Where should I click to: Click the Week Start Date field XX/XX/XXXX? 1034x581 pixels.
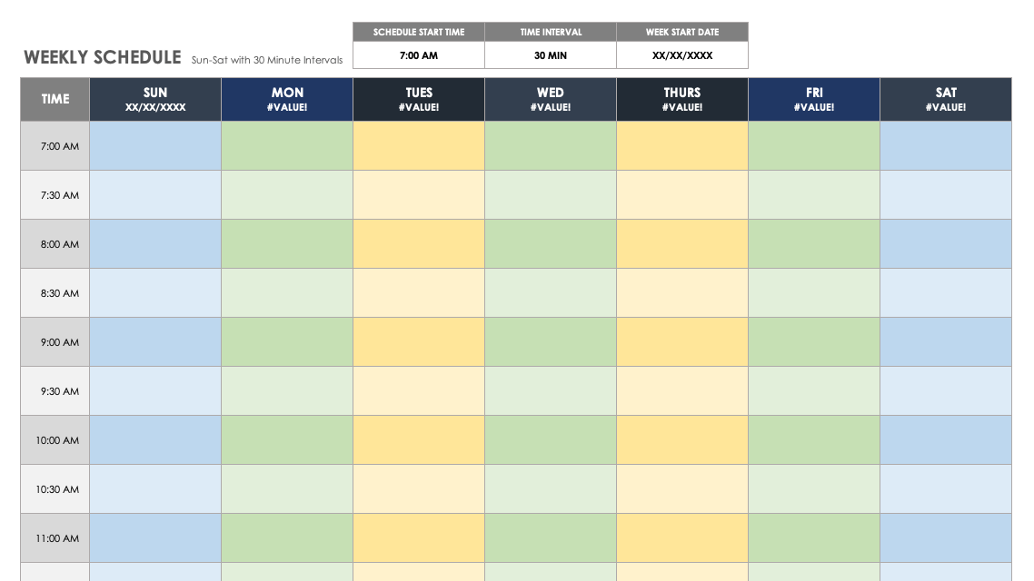682,55
